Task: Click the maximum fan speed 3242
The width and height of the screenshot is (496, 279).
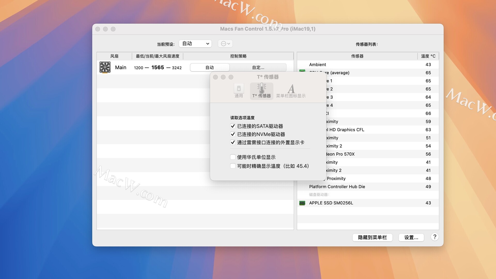Action: coord(177,68)
